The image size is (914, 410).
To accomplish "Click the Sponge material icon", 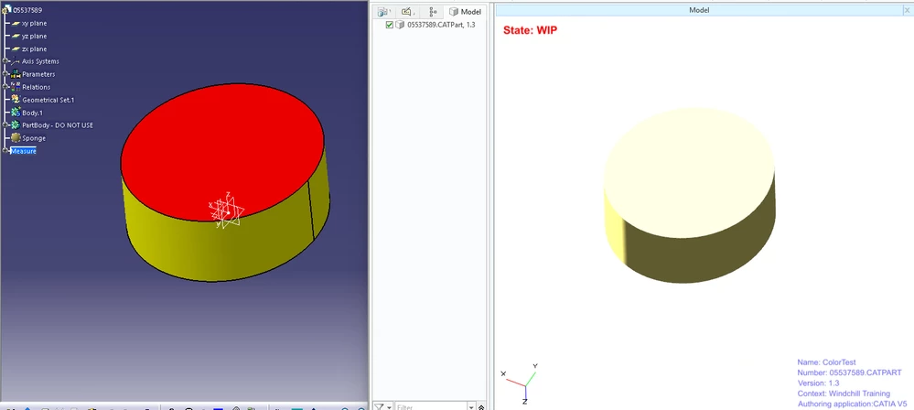I will (x=16, y=138).
